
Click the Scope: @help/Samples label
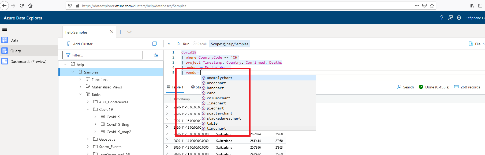tap(229, 44)
